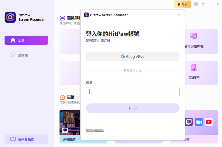Click the Twitch icon on streaming card

pyautogui.click(x=189, y=122)
